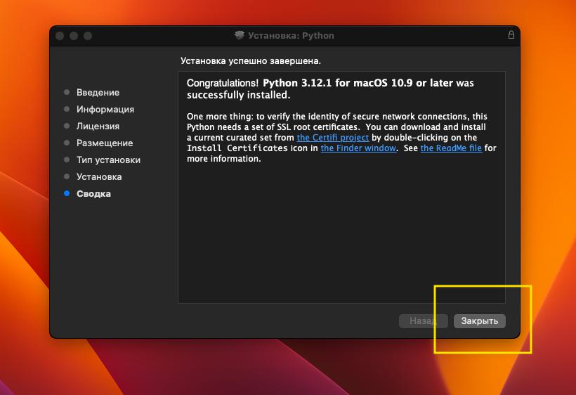Click the blue bullet beside Сводка
Screen dimensions: 576x395
[67, 193]
